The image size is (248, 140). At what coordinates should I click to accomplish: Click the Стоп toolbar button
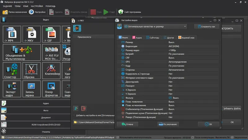click(96, 12)
